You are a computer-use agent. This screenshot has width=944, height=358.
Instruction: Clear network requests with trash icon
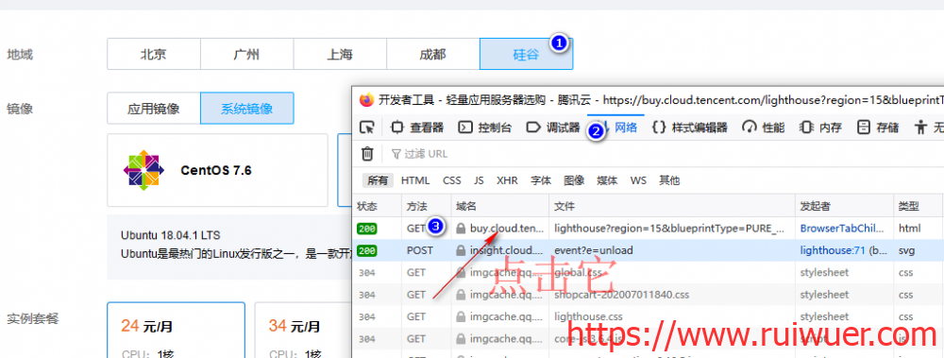[x=367, y=154]
